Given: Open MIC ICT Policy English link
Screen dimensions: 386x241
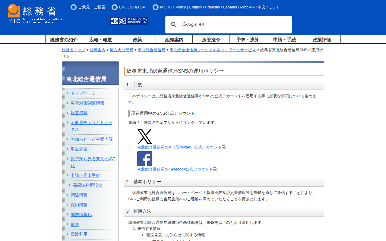Looking at the screenshot, I should tap(196, 7).
